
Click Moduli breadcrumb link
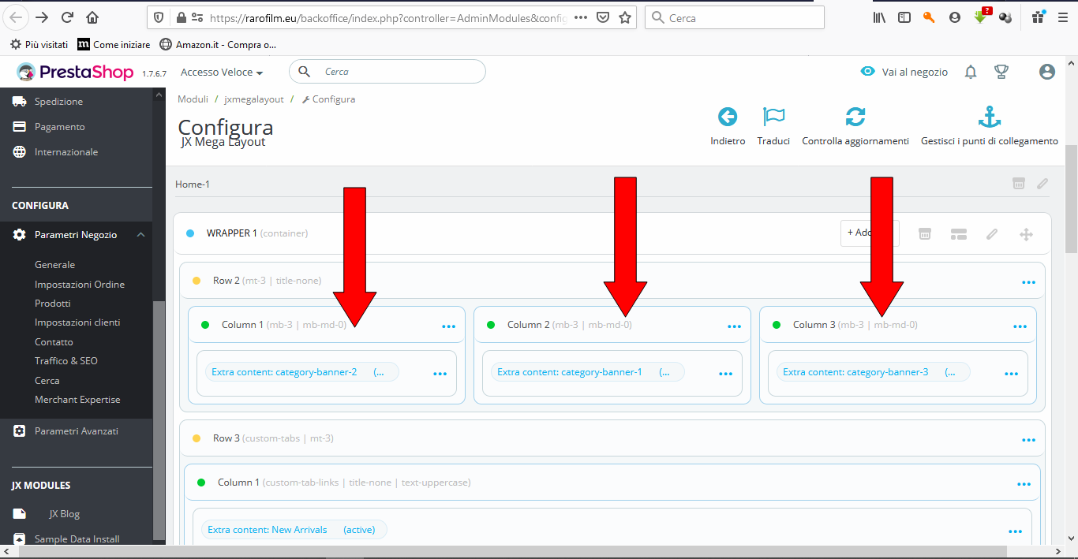tap(193, 99)
